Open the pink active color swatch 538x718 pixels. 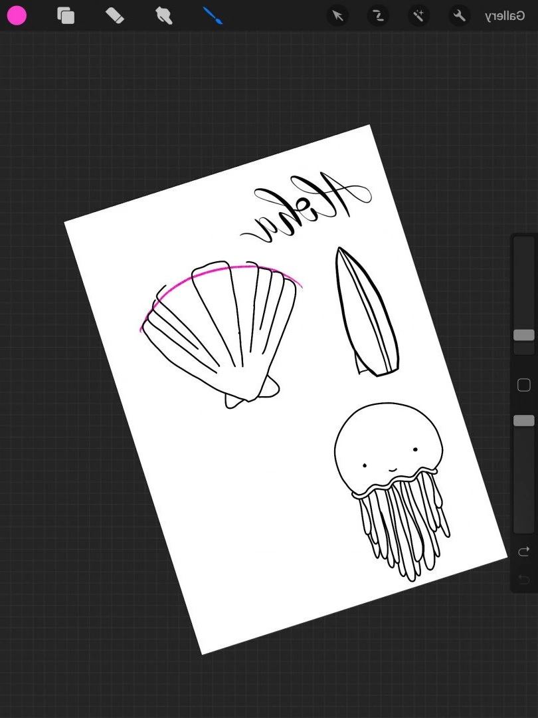pos(17,15)
